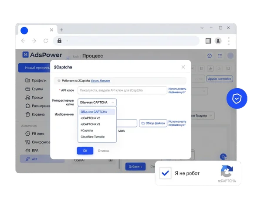Open the task list icon in AdsPower header

(220, 56)
